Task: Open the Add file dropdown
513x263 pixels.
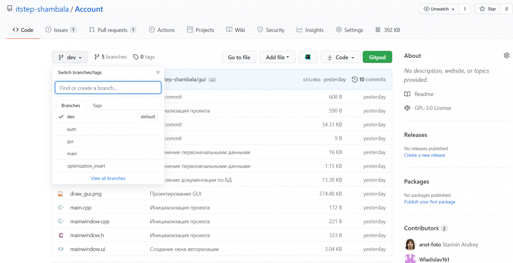Action: pos(277,57)
